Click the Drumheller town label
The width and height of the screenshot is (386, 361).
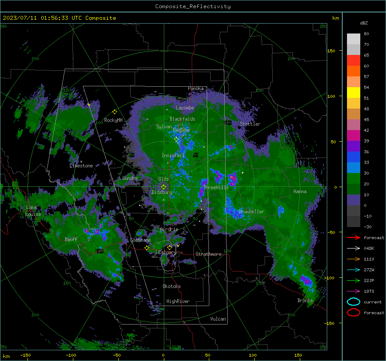(251, 212)
